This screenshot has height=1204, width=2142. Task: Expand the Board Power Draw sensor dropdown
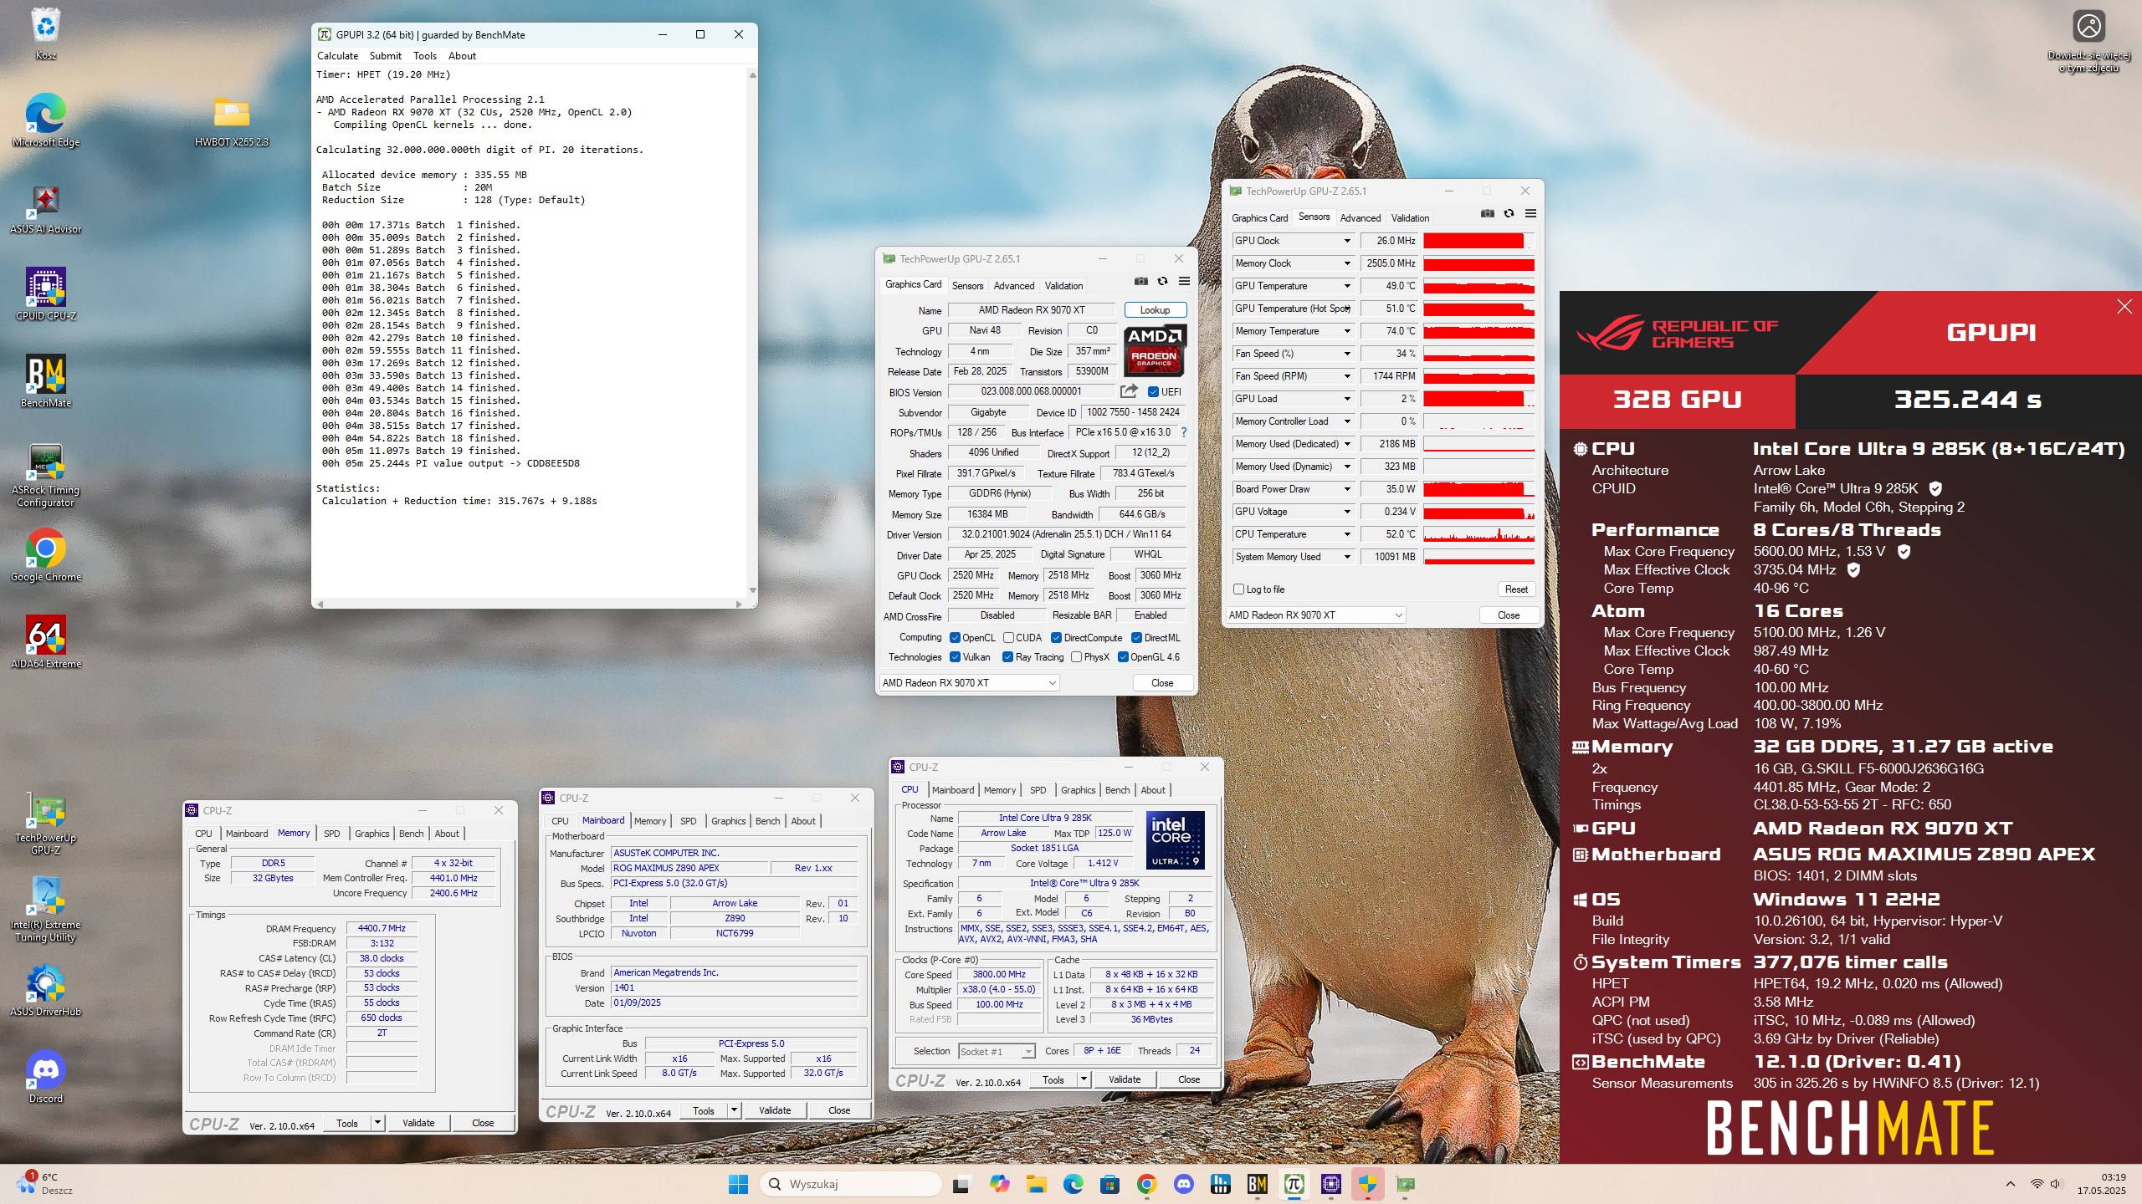pos(1346,489)
